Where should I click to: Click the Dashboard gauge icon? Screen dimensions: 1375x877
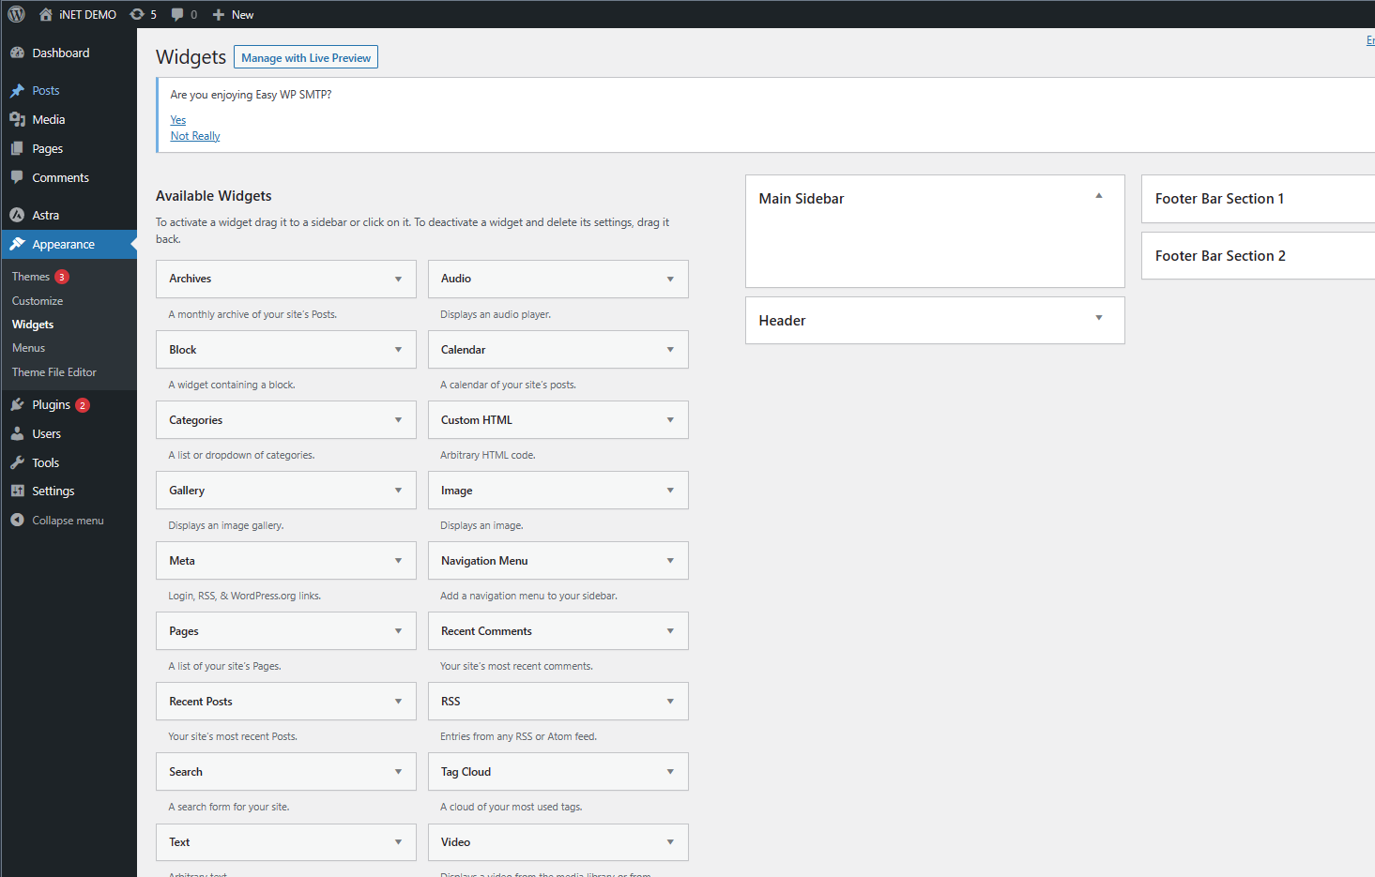17,53
